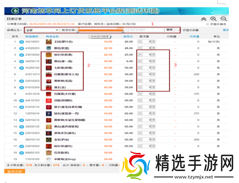Click the blue badge on row 52010203

22,81
